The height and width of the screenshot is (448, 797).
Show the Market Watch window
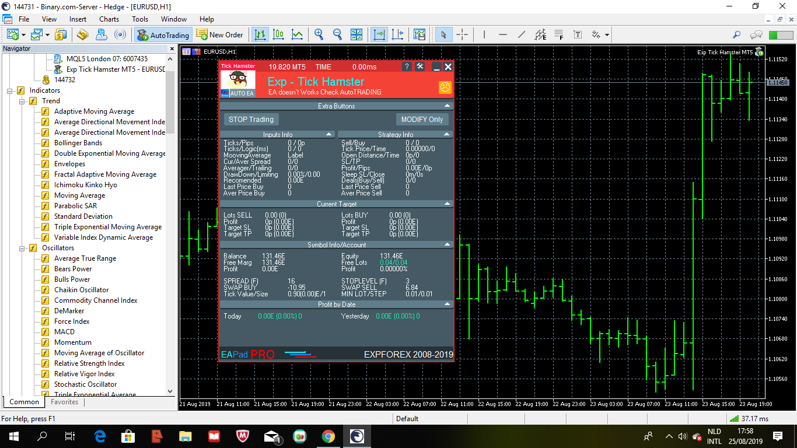pos(61,35)
